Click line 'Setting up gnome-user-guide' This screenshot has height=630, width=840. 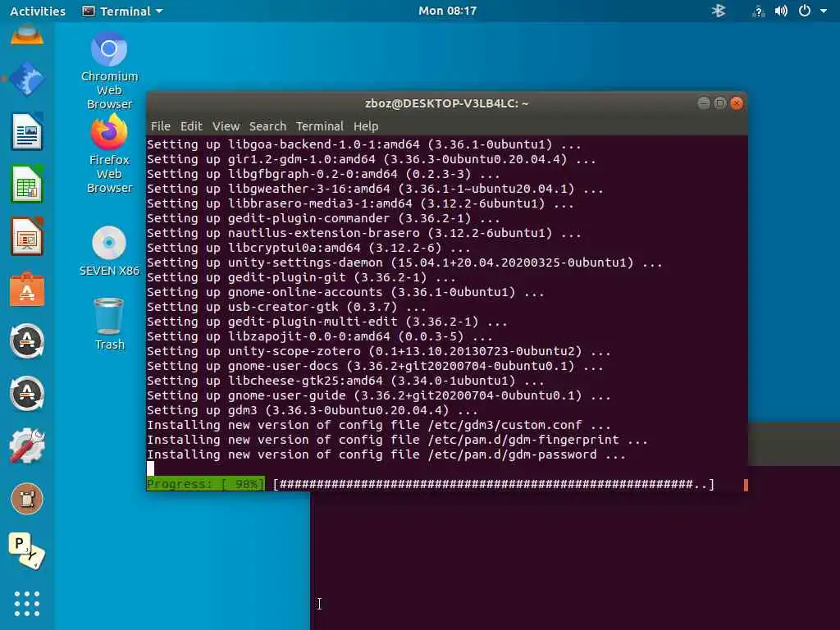[379, 395]
